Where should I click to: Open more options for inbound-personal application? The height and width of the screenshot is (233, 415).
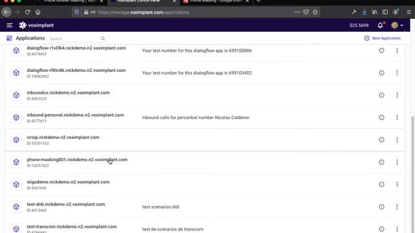(397, 117)
